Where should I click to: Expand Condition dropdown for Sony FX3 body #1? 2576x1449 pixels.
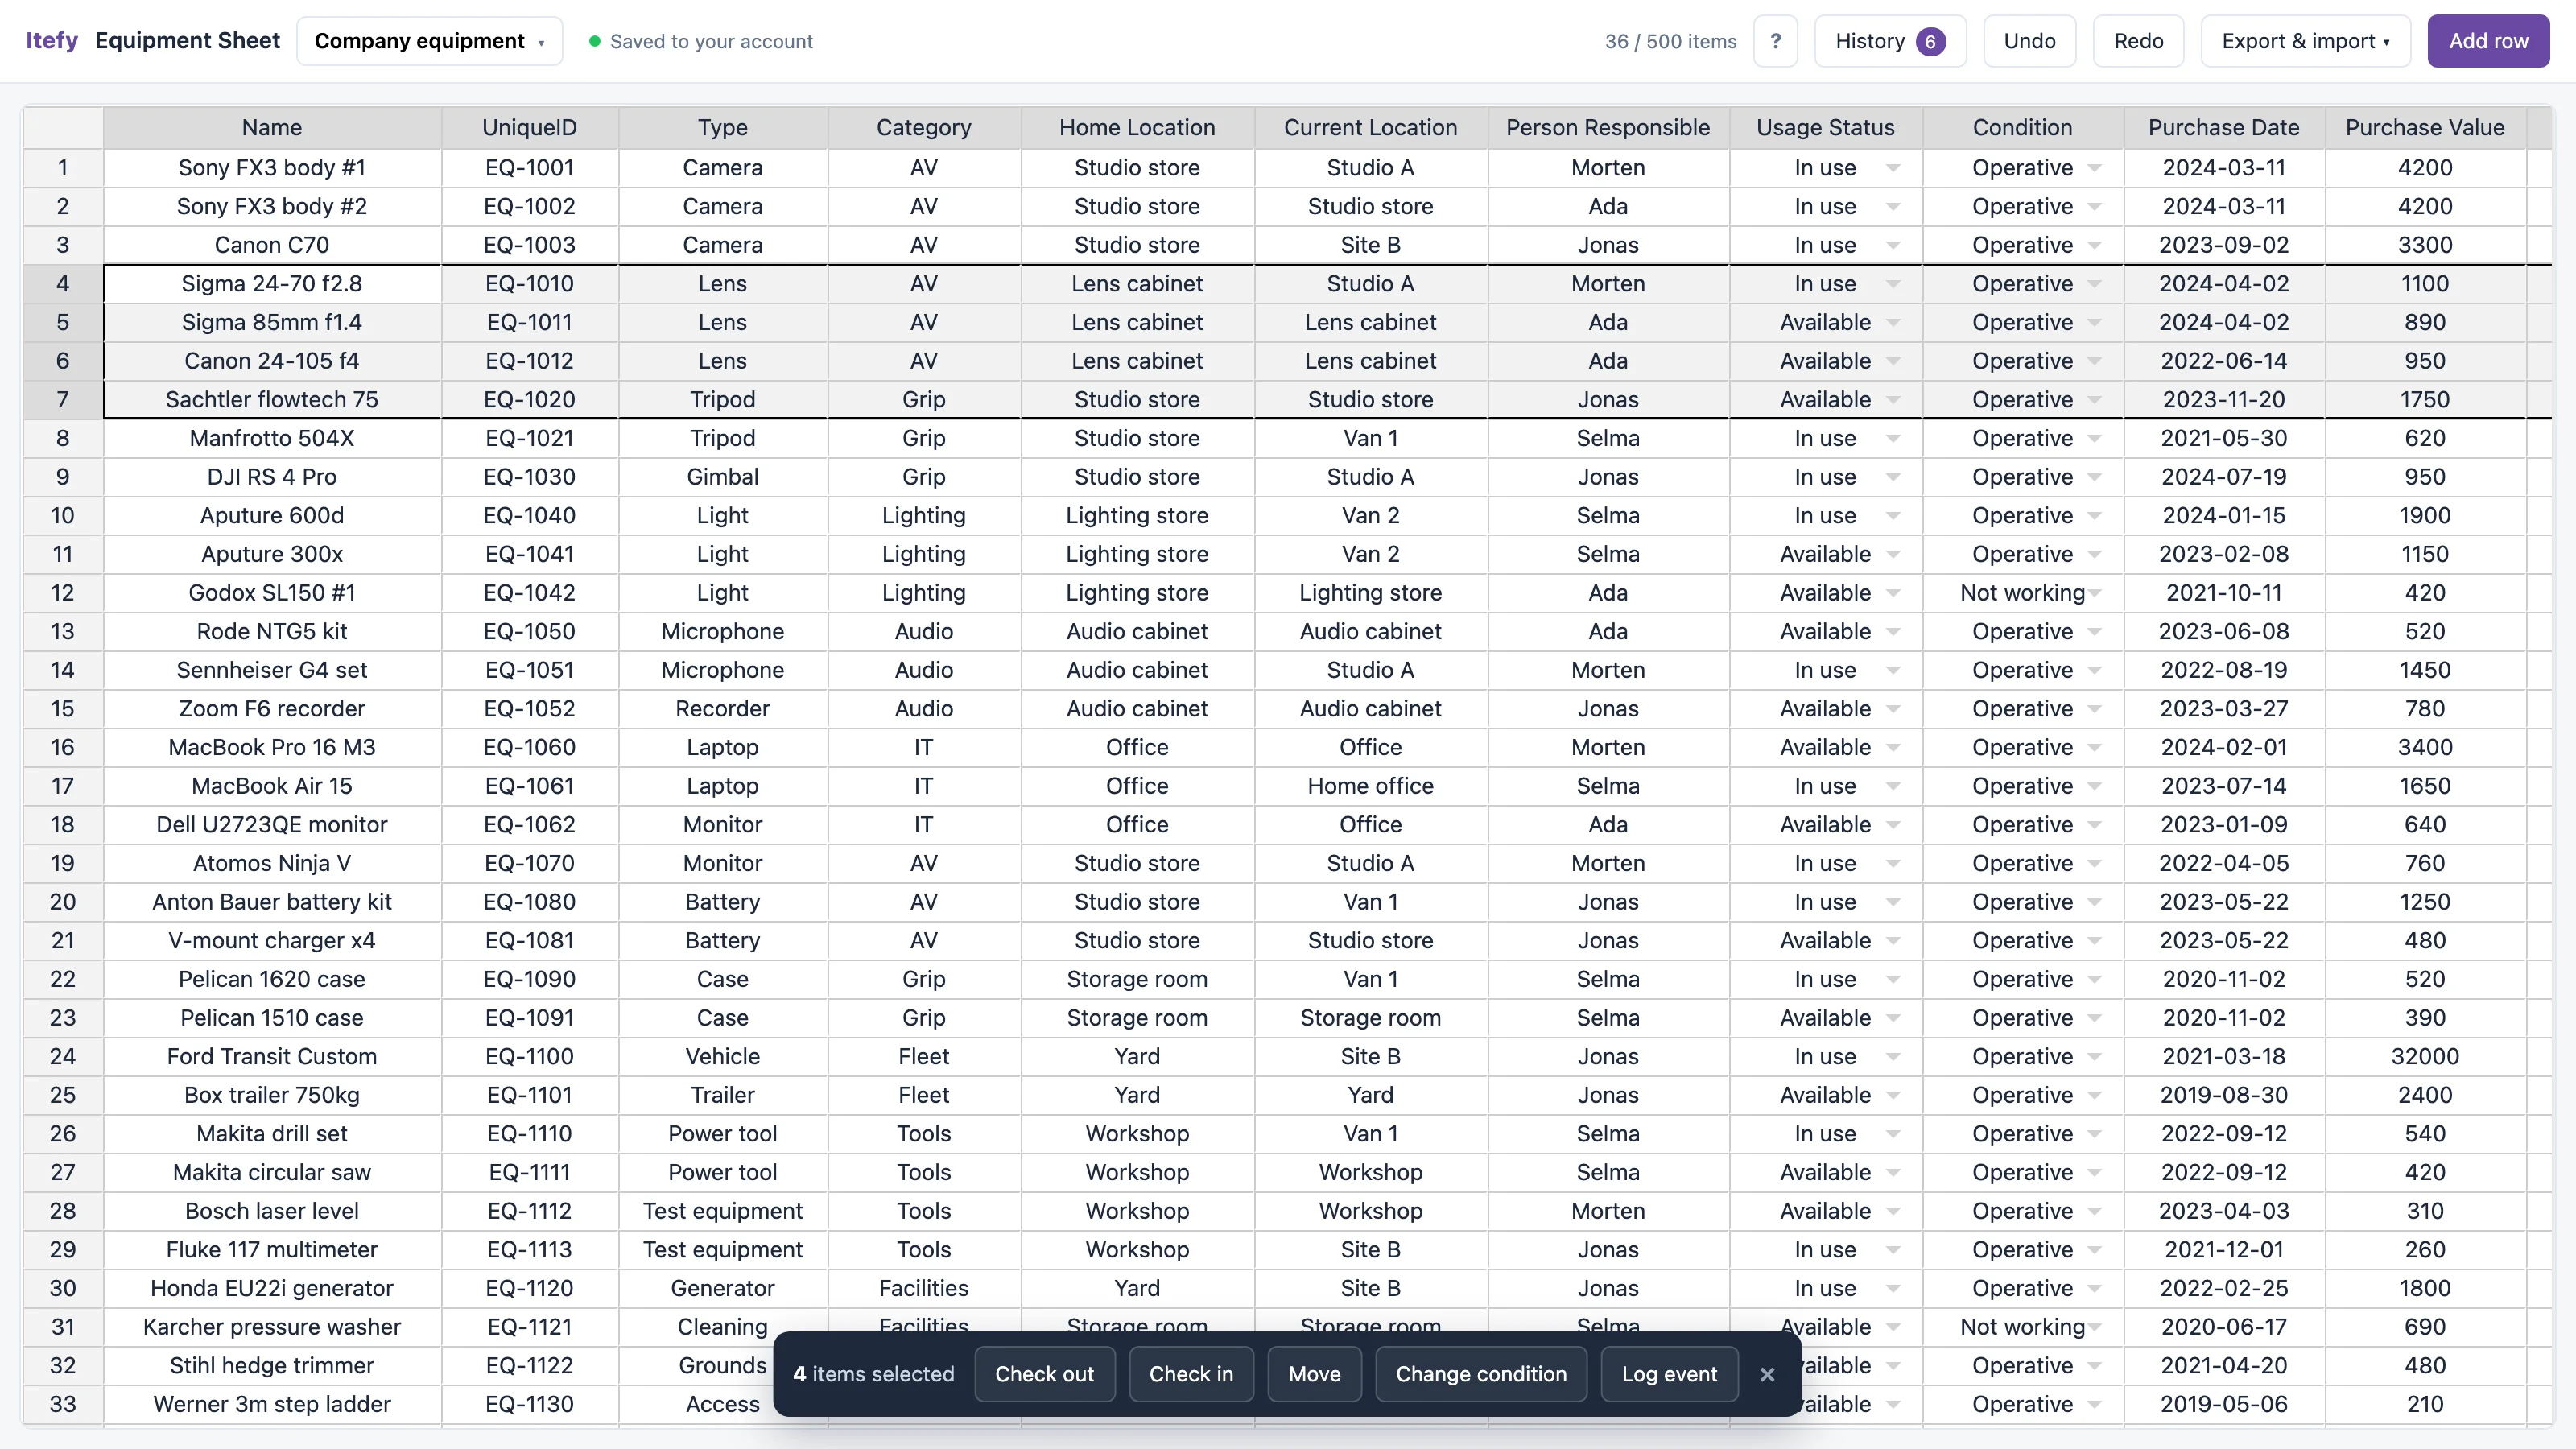pos(2095,168)
